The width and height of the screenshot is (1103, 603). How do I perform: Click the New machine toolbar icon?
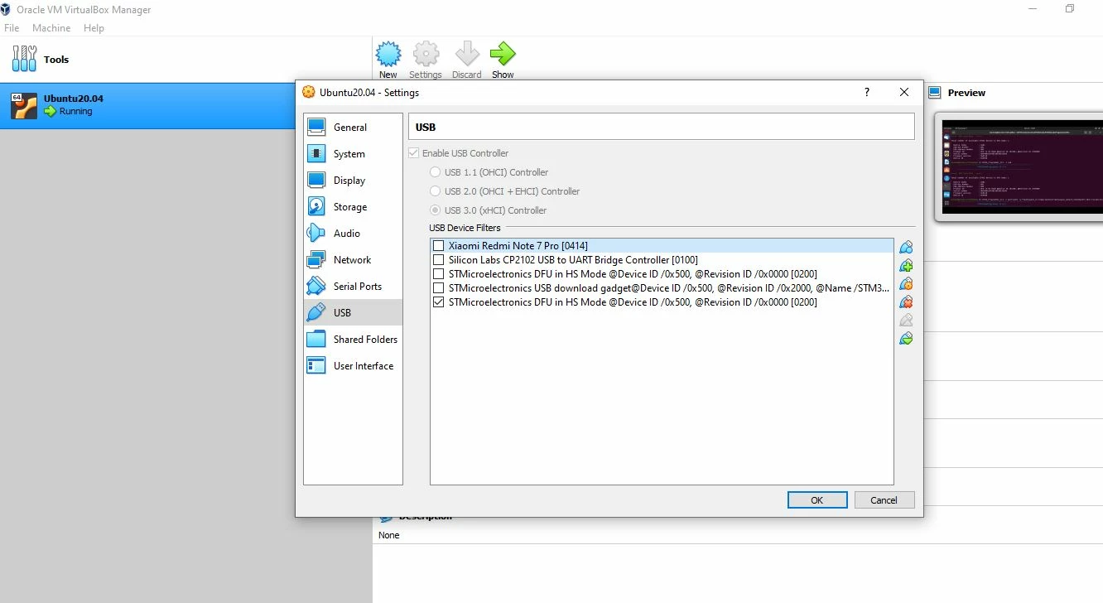[388, 55]
